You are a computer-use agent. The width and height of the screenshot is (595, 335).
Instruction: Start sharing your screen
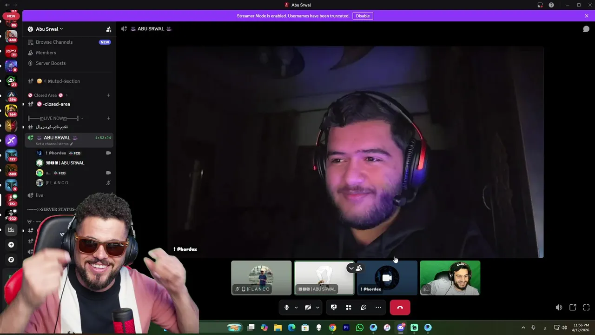pos(334,308)
